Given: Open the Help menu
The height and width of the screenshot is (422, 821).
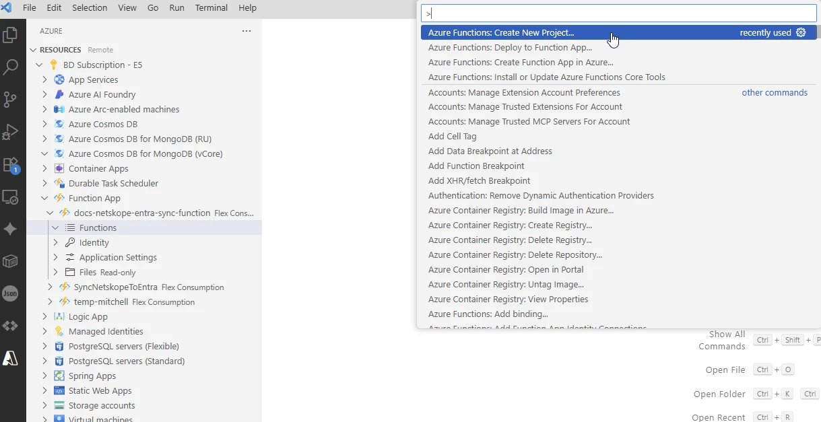Looking at the screenshot, I should pos(248,7).
